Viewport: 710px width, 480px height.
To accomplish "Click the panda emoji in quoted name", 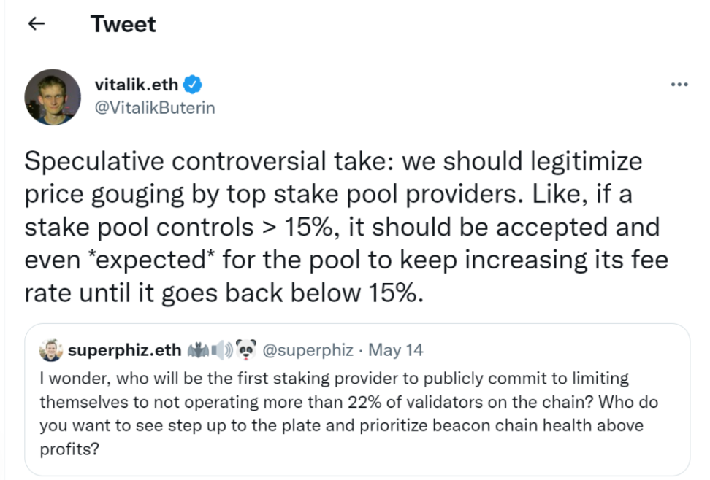I will point(245,350).
